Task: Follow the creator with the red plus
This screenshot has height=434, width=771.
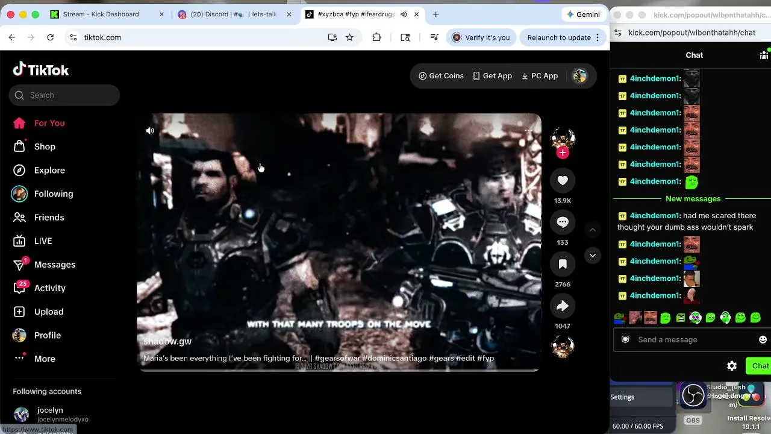Action: pyautogui.click(x=563, y=153)
